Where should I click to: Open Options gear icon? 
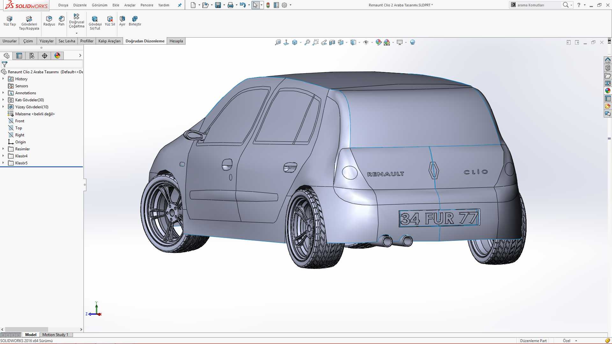(284, 5)
